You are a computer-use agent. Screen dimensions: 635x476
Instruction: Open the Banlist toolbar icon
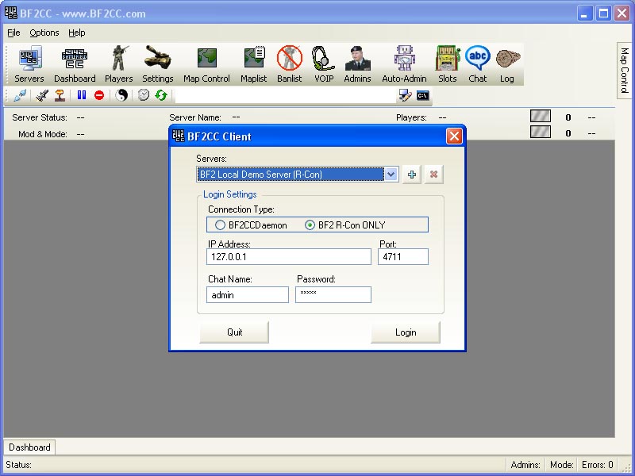point(289,63)
